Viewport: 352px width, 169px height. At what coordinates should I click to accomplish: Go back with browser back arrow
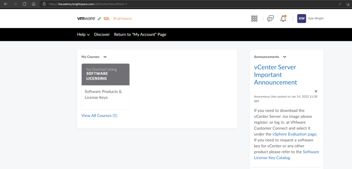[x=6, y=4]
